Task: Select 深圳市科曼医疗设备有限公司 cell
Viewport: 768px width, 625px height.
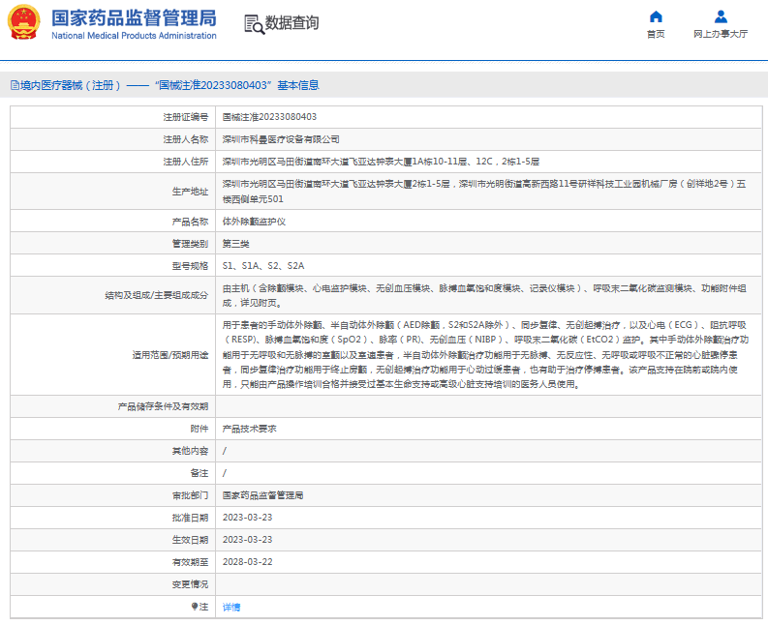Action: coord(281,139)
